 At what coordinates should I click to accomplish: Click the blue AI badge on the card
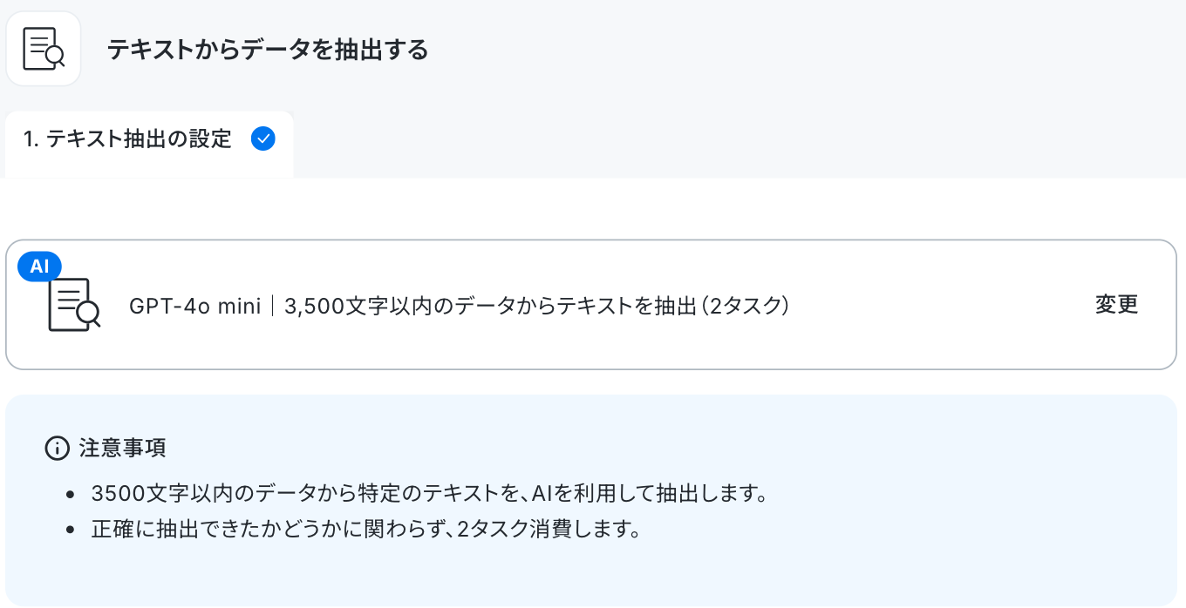[x=39, y=267]
